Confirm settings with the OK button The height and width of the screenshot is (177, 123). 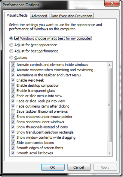(x=53, y=167)
